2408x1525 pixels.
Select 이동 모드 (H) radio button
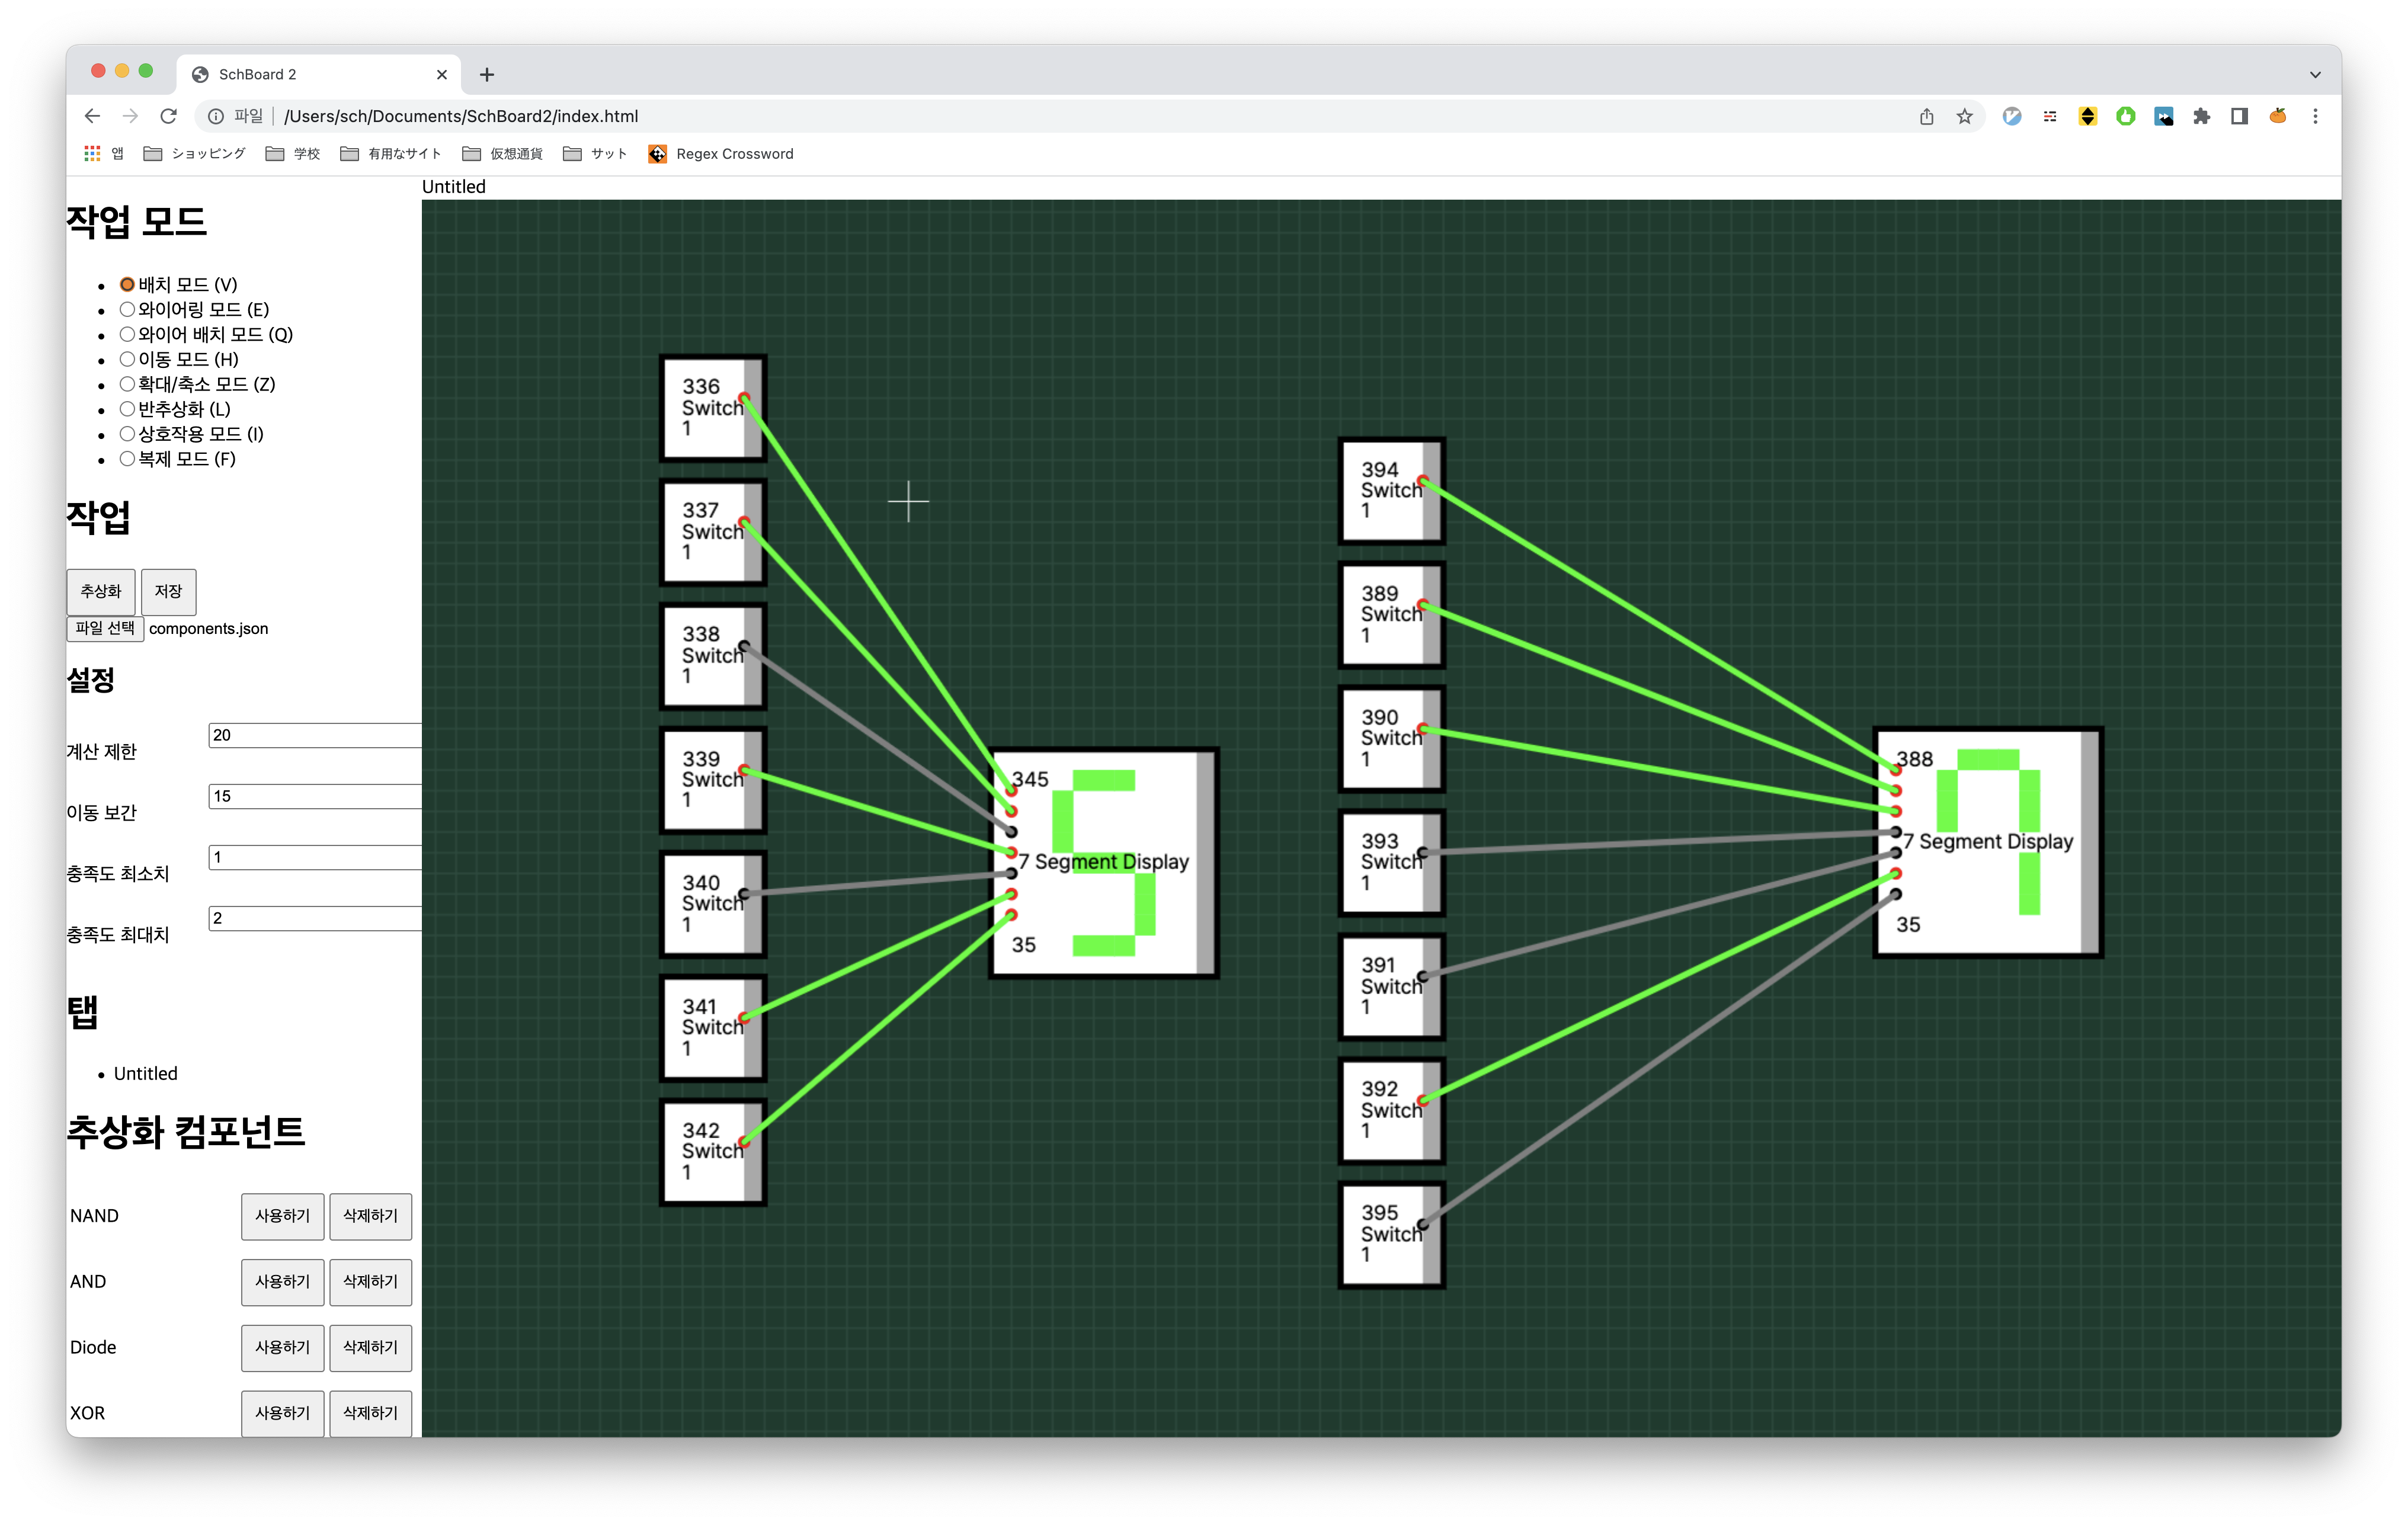(x=127, y=359)
